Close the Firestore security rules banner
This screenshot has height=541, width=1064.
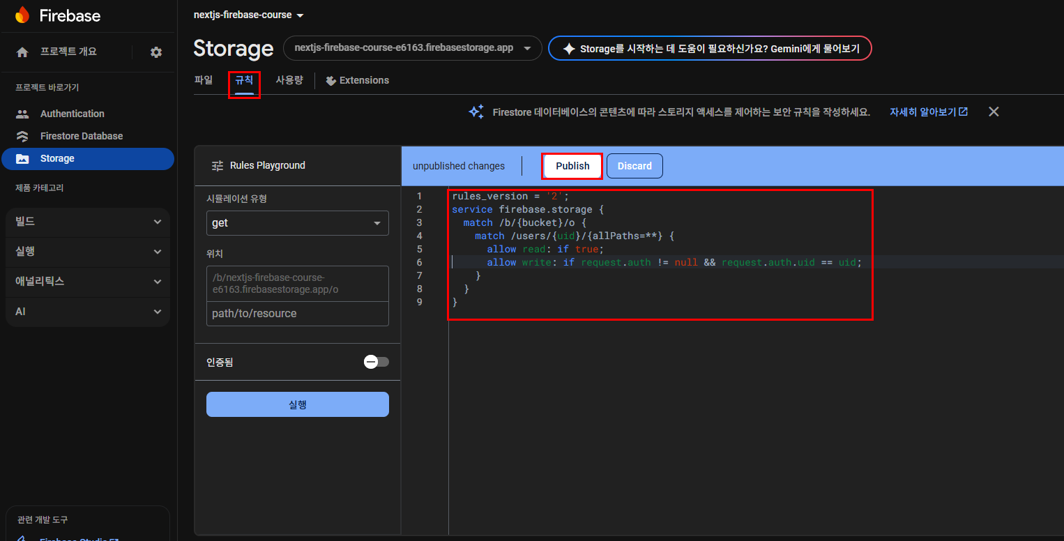tap(994, 112)
